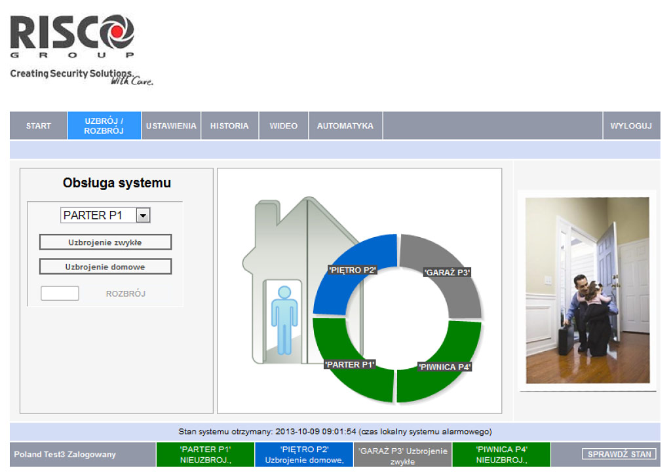Open the HISTORIA tab

click(229, 126)
